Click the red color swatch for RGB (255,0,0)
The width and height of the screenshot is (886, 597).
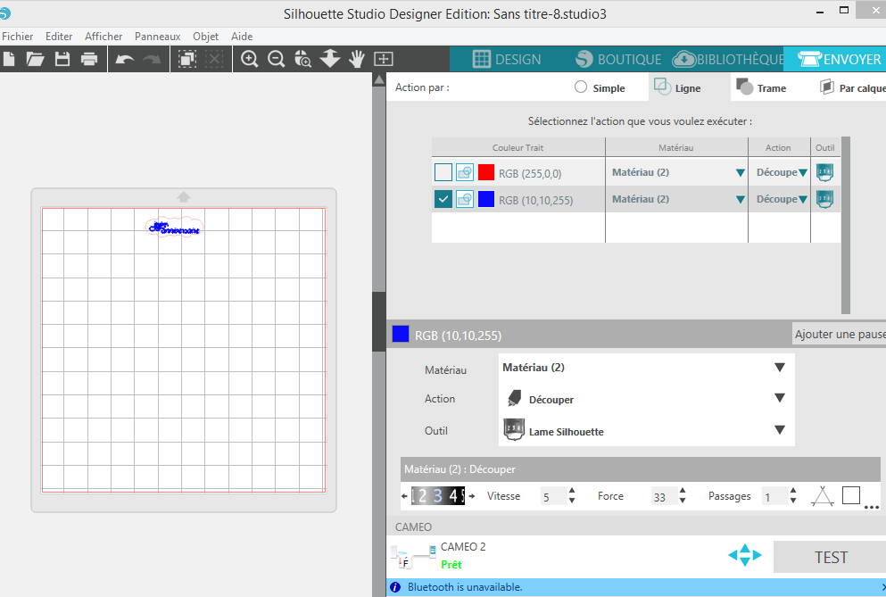[486, 172]
